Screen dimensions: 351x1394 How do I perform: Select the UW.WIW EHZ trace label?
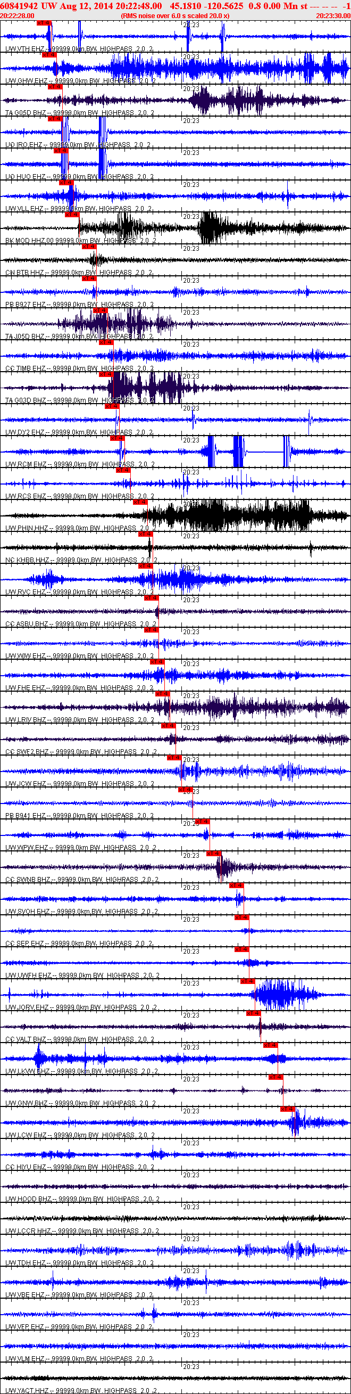(79, 656)
